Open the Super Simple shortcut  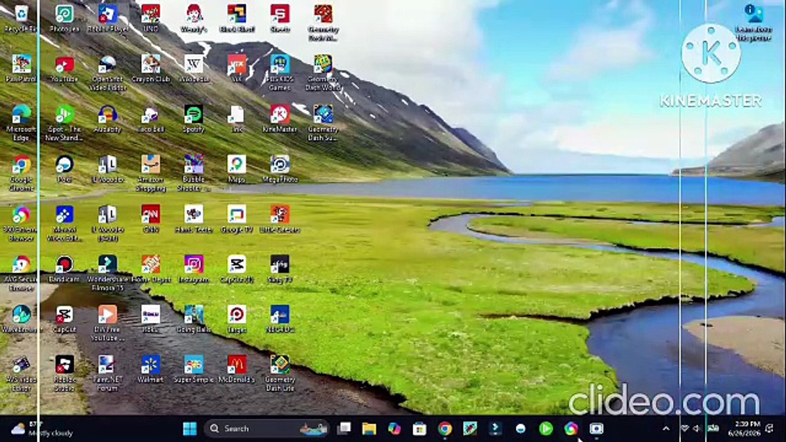pos(193,369)
